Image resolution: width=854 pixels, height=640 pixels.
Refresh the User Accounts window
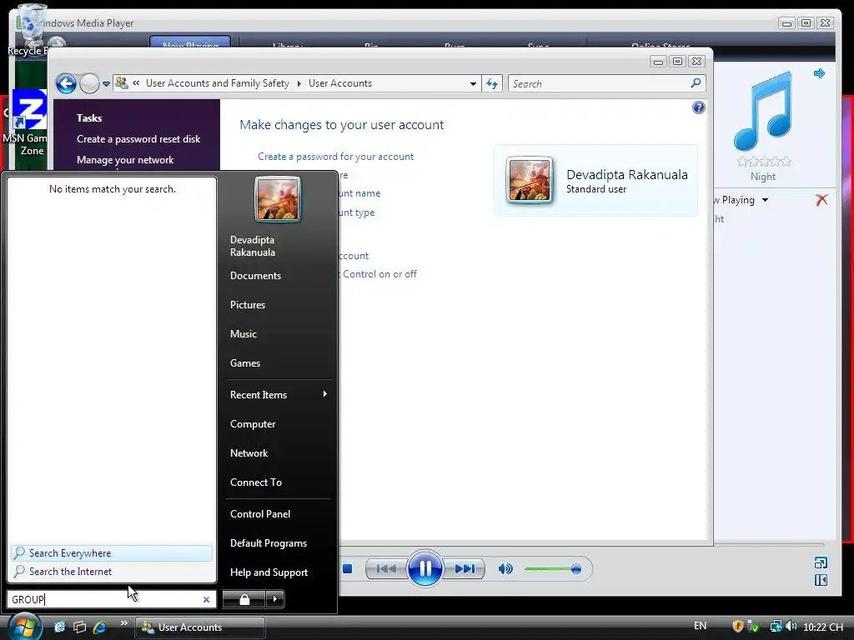point(492,84)
